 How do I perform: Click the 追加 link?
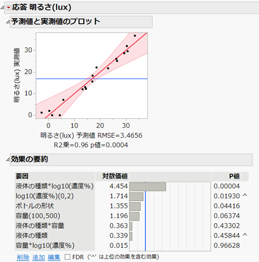[x=38, y=257]
